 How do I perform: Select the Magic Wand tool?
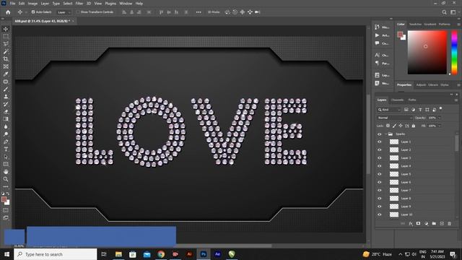[x=6, y=51]
